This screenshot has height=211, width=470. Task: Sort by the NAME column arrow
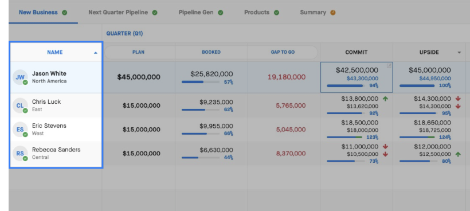coord(96,53)
